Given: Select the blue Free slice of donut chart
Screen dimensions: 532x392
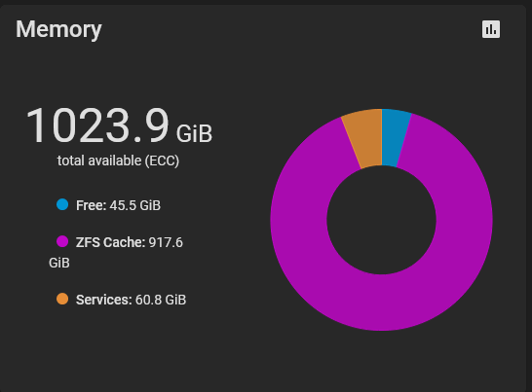Looking at the screenshot, I should tap(395, 137).
